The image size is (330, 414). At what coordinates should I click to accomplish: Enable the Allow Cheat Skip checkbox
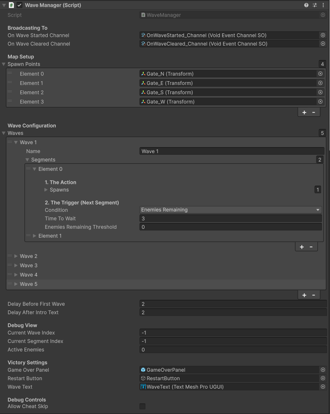click(x=142, y=406)
